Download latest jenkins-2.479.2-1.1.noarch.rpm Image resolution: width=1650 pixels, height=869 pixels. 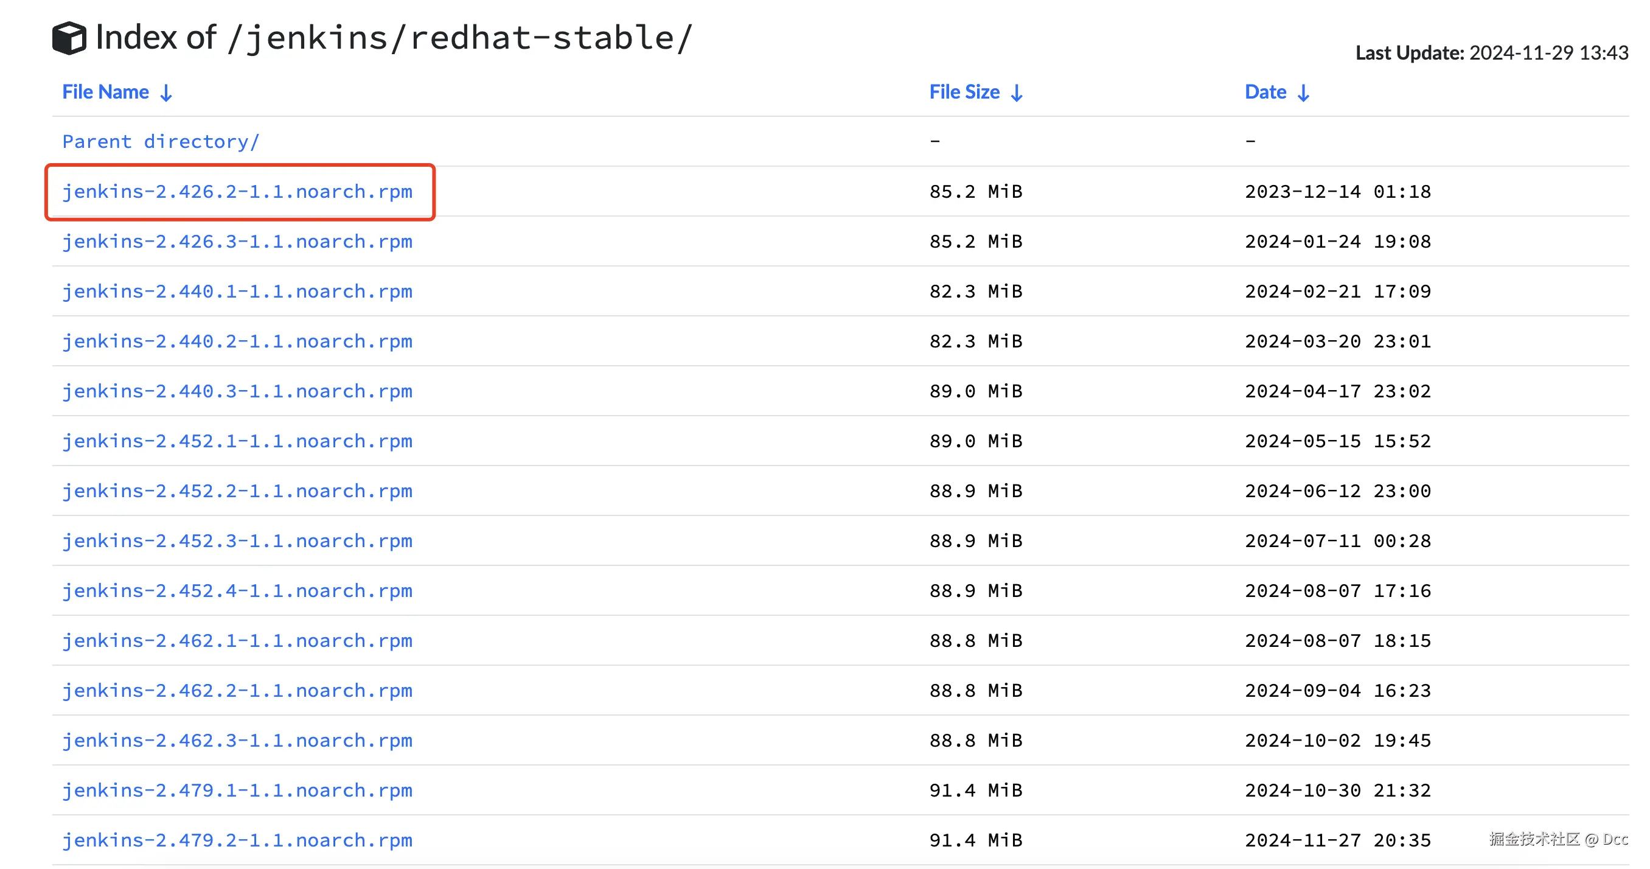click(x=237, y=841)
